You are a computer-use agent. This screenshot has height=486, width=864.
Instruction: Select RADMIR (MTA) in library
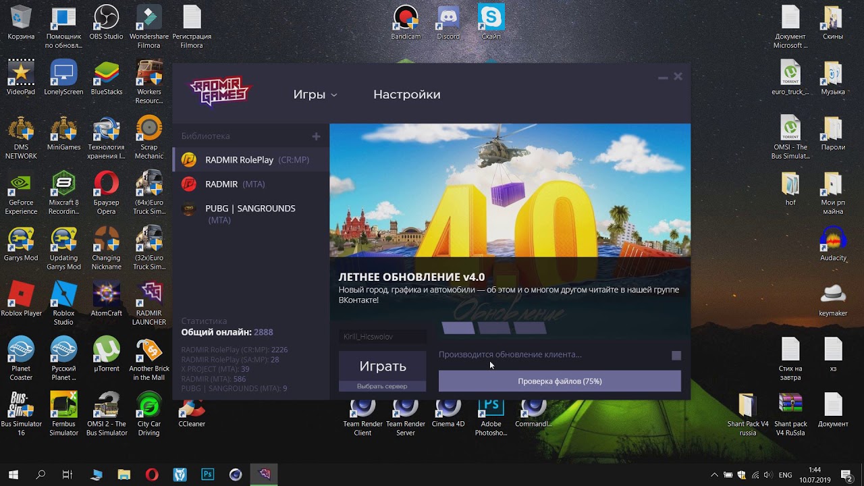click(x=250, y=184)
